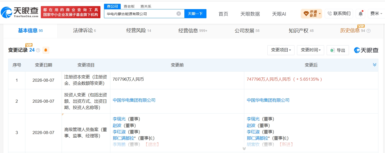385x153 pixels.
Task: Open 赵波 link in 变更前 column
Action: click(117, 125)
